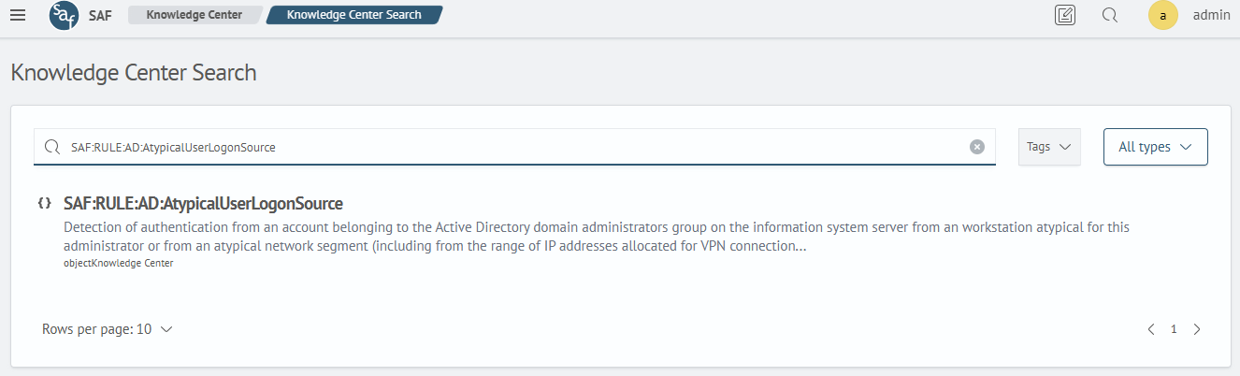This screenshot has width=1240, height=376.
Task: Select the Knowledge Center Search breadcrumb tab
Action: tap(353, 15)
